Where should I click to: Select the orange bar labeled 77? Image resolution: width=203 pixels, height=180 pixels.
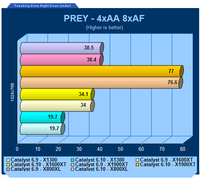coord(102,71)
